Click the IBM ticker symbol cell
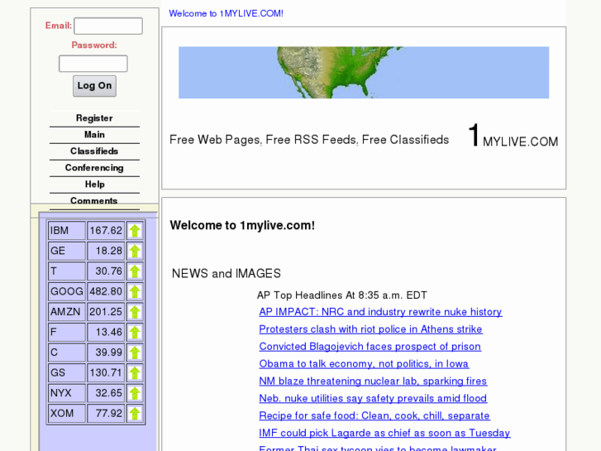 [67, 231]
